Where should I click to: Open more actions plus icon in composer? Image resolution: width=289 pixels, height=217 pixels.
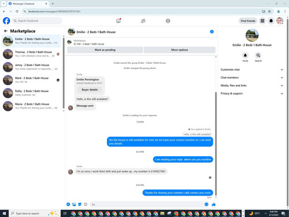(x=68, y=204)
